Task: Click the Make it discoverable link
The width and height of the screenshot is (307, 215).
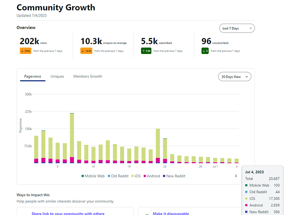Action: 171,213
